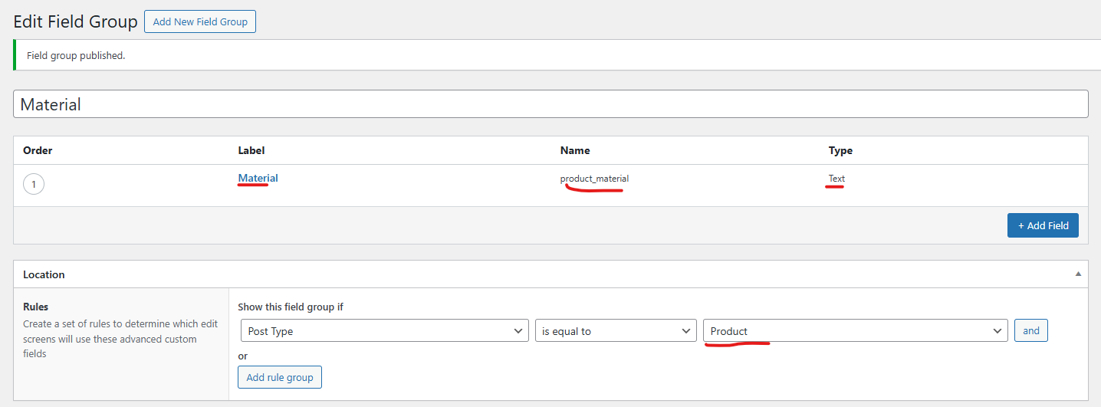Image resolution: width=1101 pixels, height=407 pixels.
Task: Click the Type column header
Action: 840,150
